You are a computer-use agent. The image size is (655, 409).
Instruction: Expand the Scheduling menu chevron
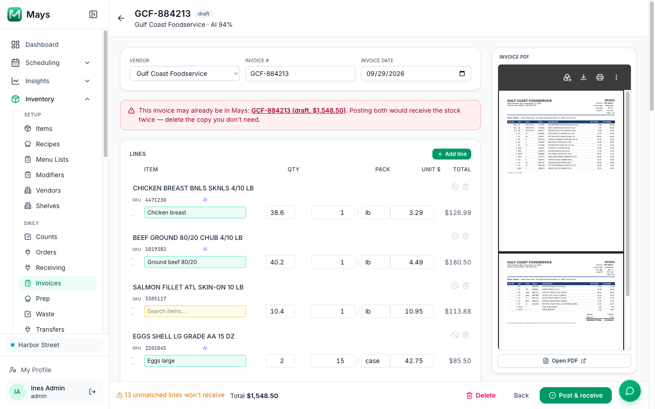(87, 63)
